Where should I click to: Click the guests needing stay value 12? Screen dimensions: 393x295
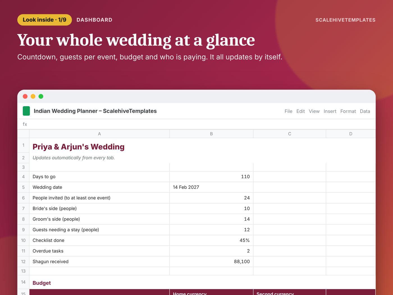point(211,230)
